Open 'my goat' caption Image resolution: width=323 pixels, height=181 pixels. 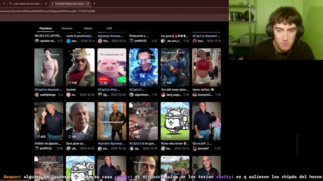pos(175,36)
